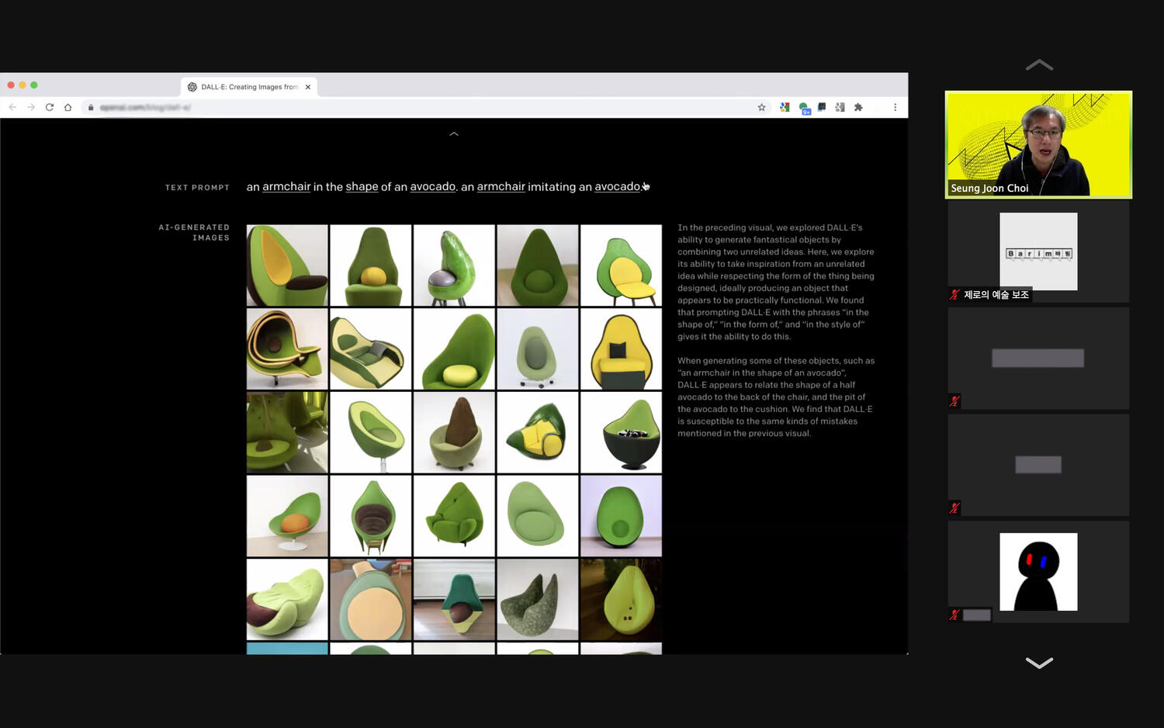Open the chair with pointed brown pit

(454, 432)
